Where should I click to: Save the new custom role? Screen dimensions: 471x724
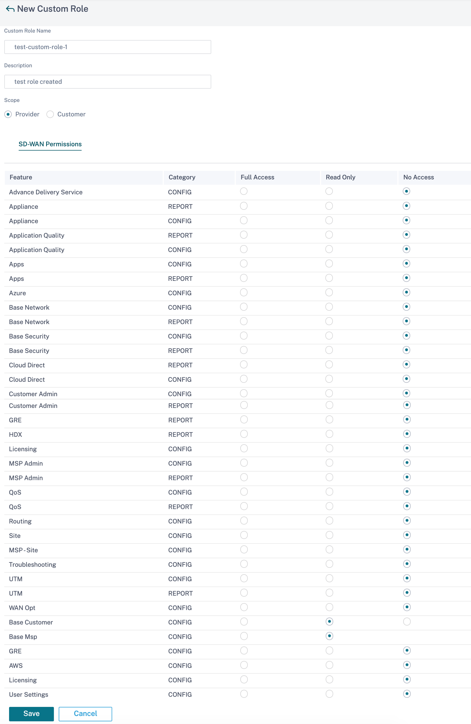(x=31, y=714)
